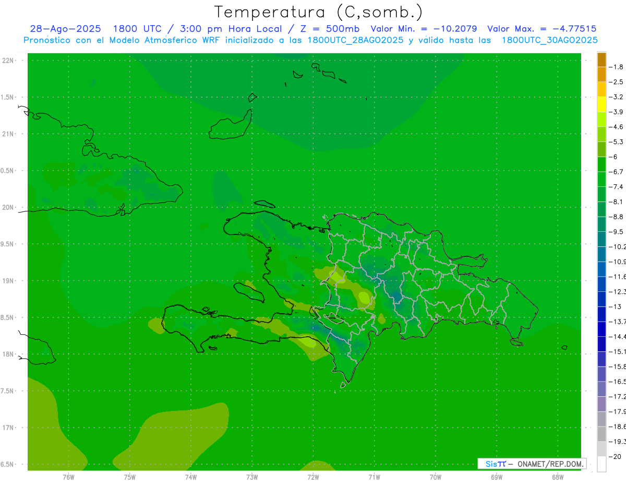
Task: Pick the green swatch between -6.7 and -7.4
Action: coord(602,179)
